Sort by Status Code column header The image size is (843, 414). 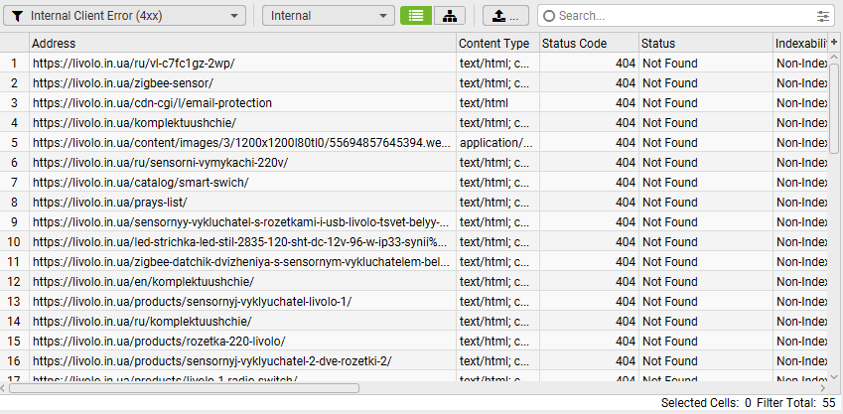587,44
